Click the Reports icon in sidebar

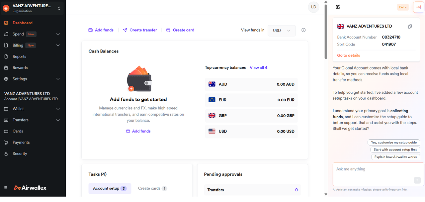click(6, 56)
